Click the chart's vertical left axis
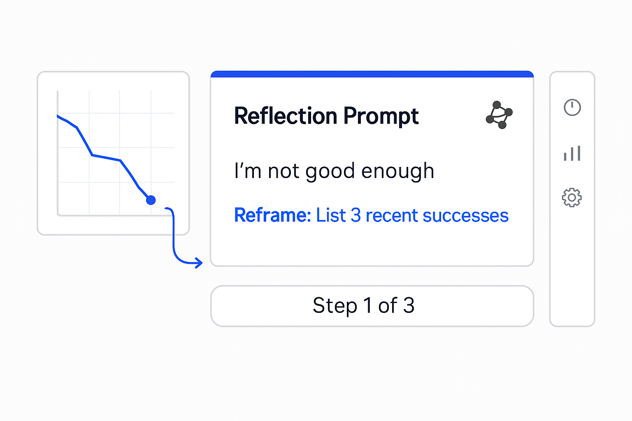 pos(58,153)
